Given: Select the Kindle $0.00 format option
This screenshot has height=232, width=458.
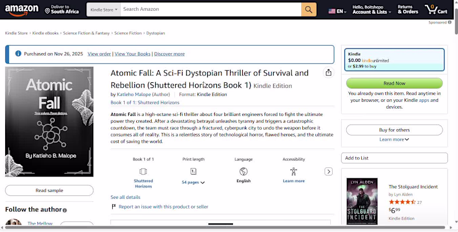Looking at the screenshot, I should tap(394, 60).
